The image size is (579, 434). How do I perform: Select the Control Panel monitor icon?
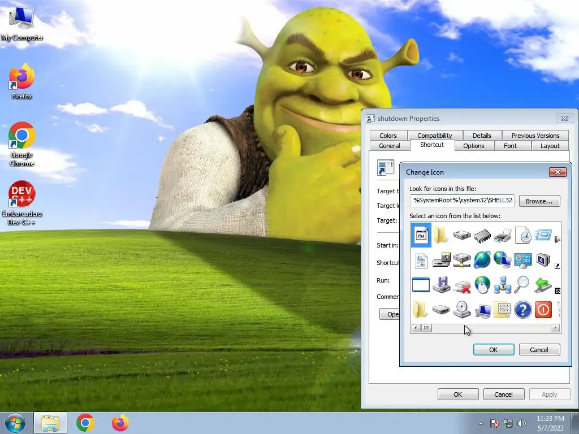(523, 260)
